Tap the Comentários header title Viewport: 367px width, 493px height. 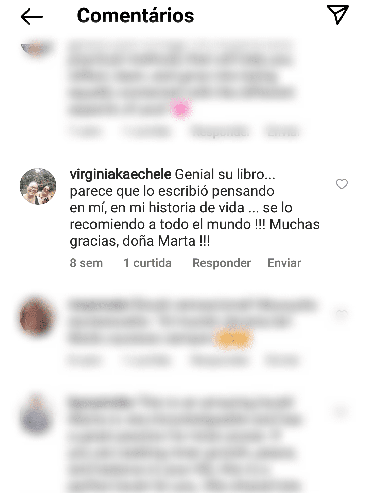pos(136,15)
